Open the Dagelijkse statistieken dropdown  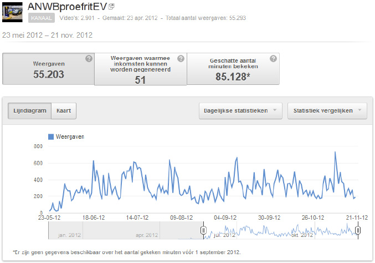click(x=241, y=110)
